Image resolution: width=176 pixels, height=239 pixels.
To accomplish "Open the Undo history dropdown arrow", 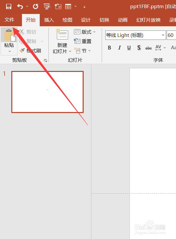I will 27,6.
